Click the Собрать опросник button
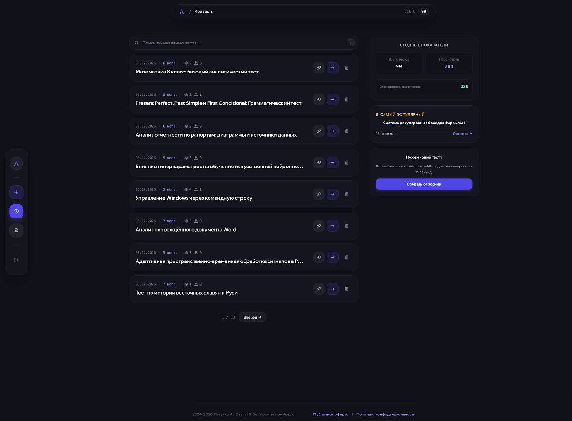The height and width of the screenshot is (421, 572). [x=424, y=184]
